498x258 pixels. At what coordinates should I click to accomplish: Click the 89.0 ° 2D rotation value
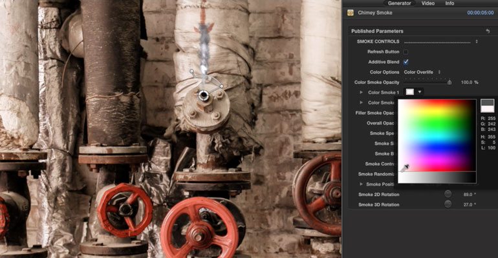[x=470, y=194]
